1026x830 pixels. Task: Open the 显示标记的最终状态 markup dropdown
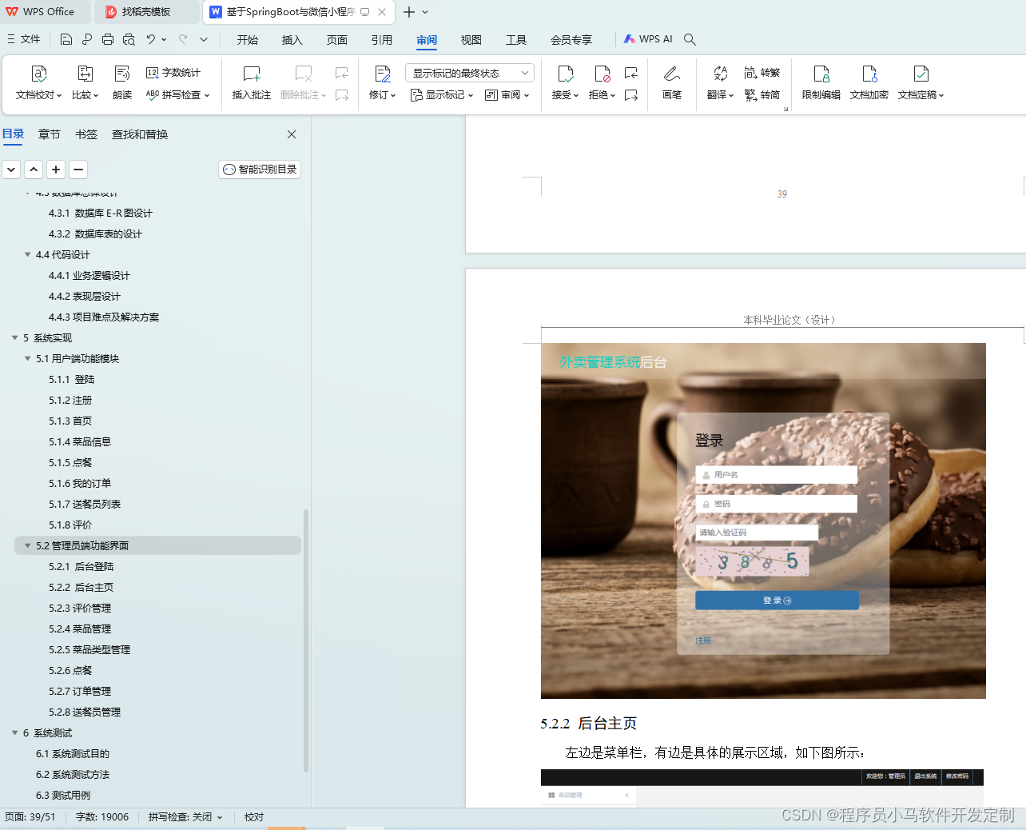point(469,72)
